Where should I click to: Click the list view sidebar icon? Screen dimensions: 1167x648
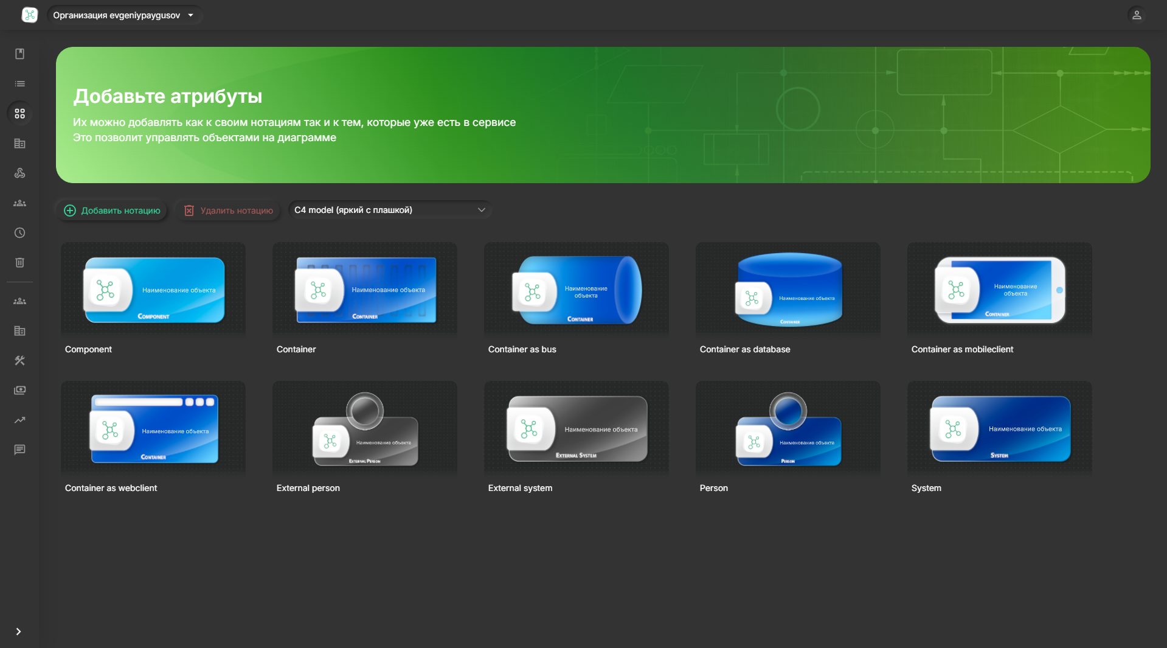tap(19, 84)
